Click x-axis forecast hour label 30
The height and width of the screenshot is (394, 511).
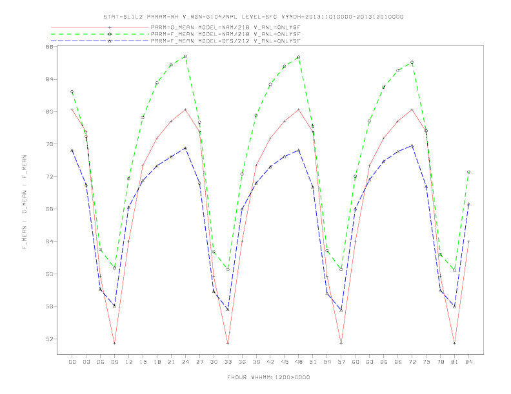(x=214, y=362)
